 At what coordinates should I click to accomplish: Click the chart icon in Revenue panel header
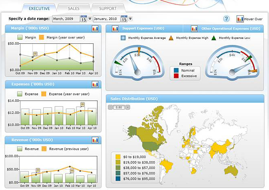(95, 140)
